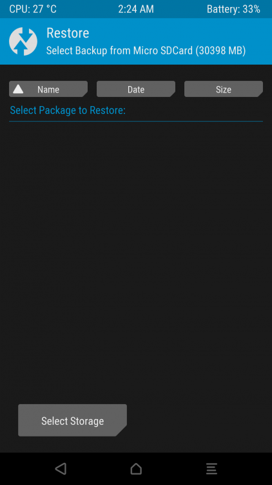Sort backups by Name
This screenshot has height=485, width=272.
48,89
